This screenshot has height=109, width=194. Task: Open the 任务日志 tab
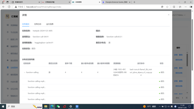(x=38, y=24)
